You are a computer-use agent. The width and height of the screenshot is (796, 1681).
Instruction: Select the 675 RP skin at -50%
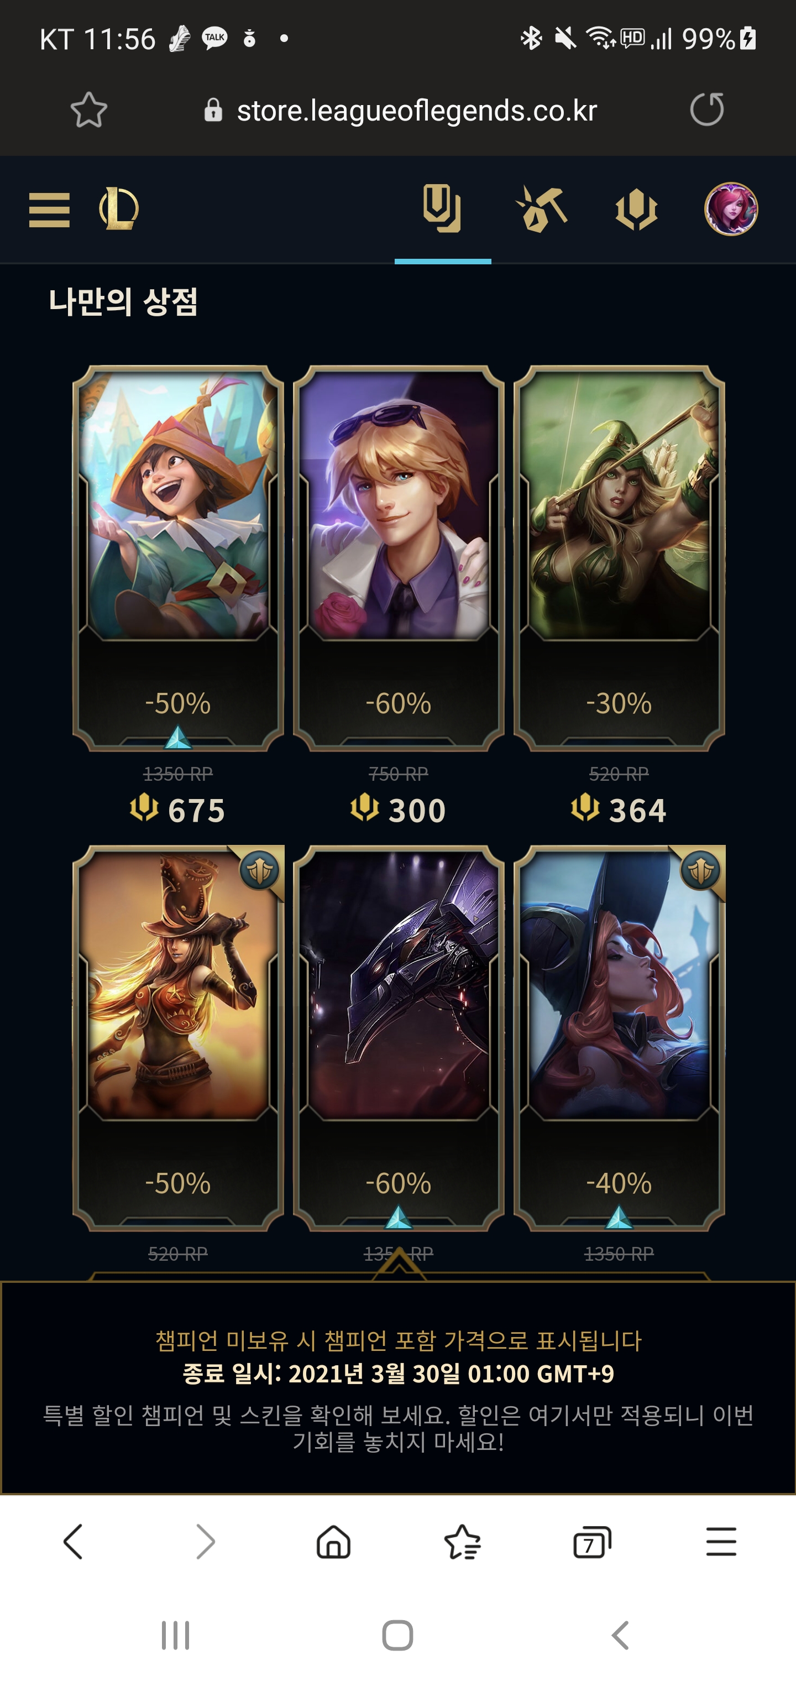178,594
